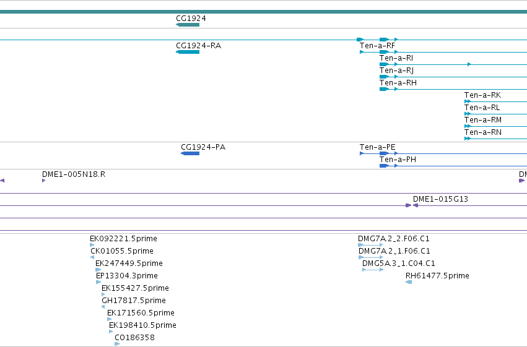The height and width of the screenshot is (347, 527).
Task: Select the Ten-a-RI transcript label
Action: 396,58
